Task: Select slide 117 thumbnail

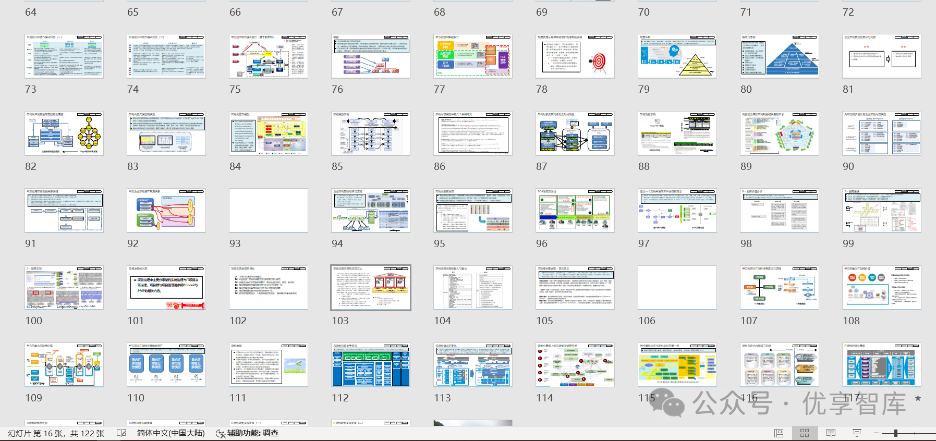Action: (x=882, y=365)
